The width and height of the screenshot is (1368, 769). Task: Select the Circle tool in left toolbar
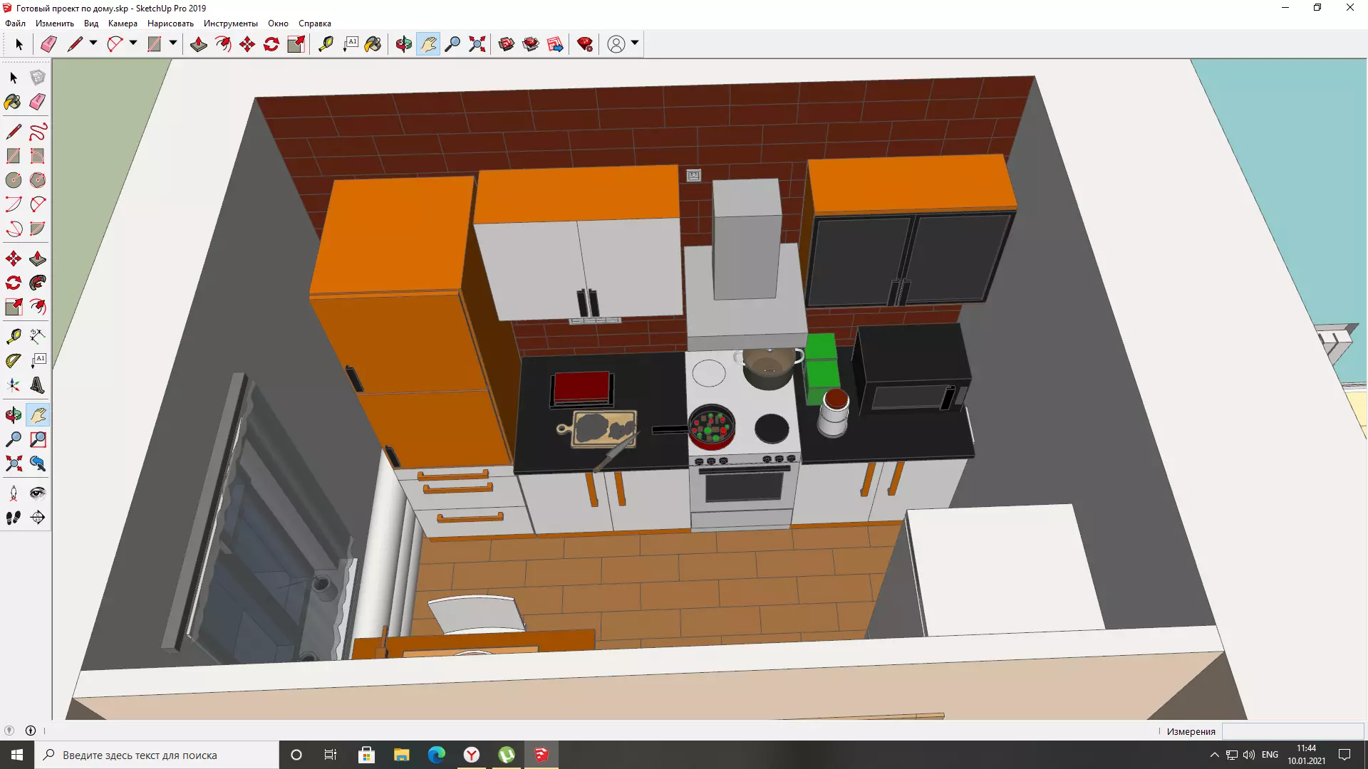point(14,180)
